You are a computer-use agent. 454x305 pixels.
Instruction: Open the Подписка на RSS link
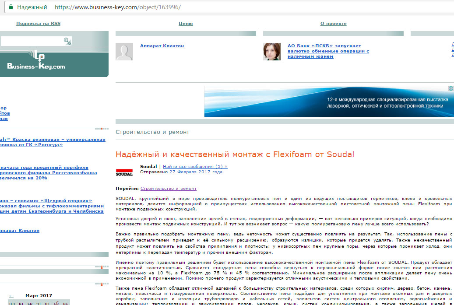[38, 24]
